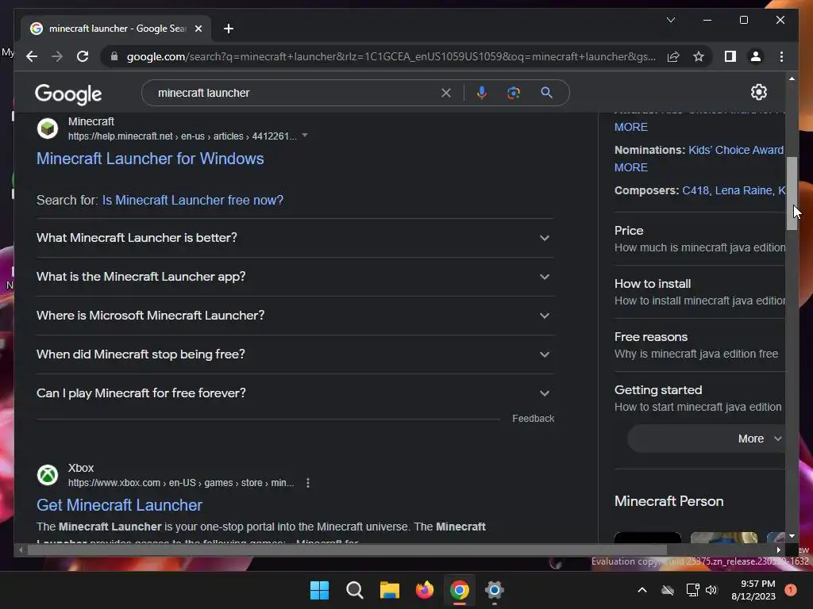The width and height of the screenshot is (813, 609).
Task: Expand Where is Microsoft Minecraft Launcher?
Action: point(295,316)
